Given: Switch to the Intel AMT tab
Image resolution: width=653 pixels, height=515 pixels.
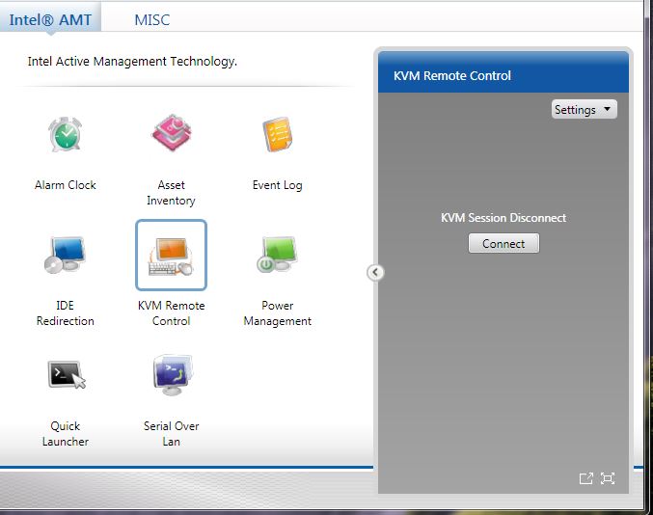Looking at the screenshot, I should pyautogui.click(x=50, y=19).
